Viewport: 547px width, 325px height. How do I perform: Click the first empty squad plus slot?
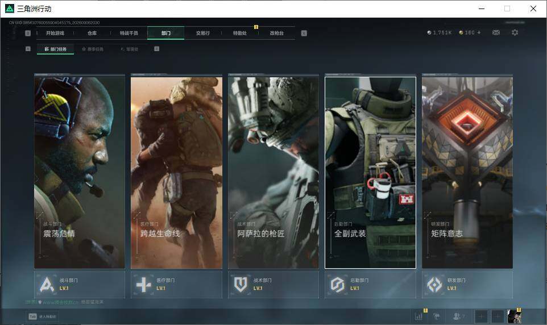[x=481, y=316]
